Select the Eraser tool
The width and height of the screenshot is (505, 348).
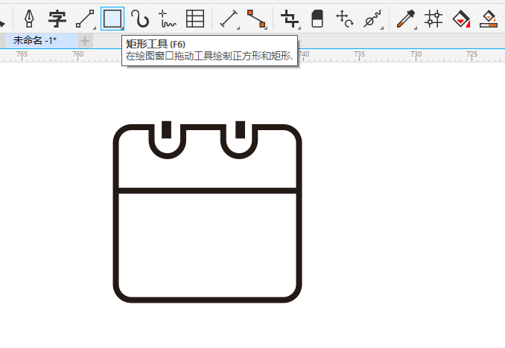coord(317,19)
